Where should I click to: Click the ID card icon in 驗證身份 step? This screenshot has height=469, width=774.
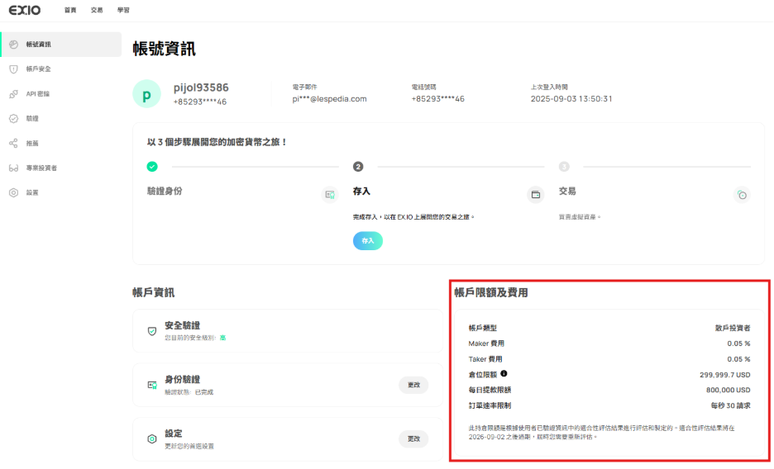click(330, 195)
